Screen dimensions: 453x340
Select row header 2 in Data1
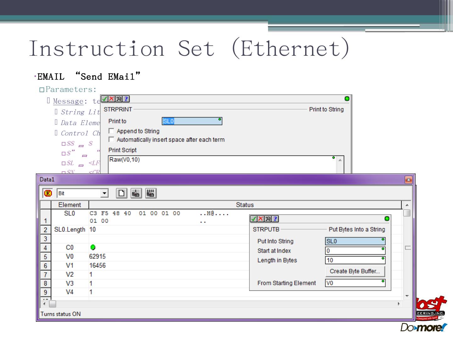(46, 230)
